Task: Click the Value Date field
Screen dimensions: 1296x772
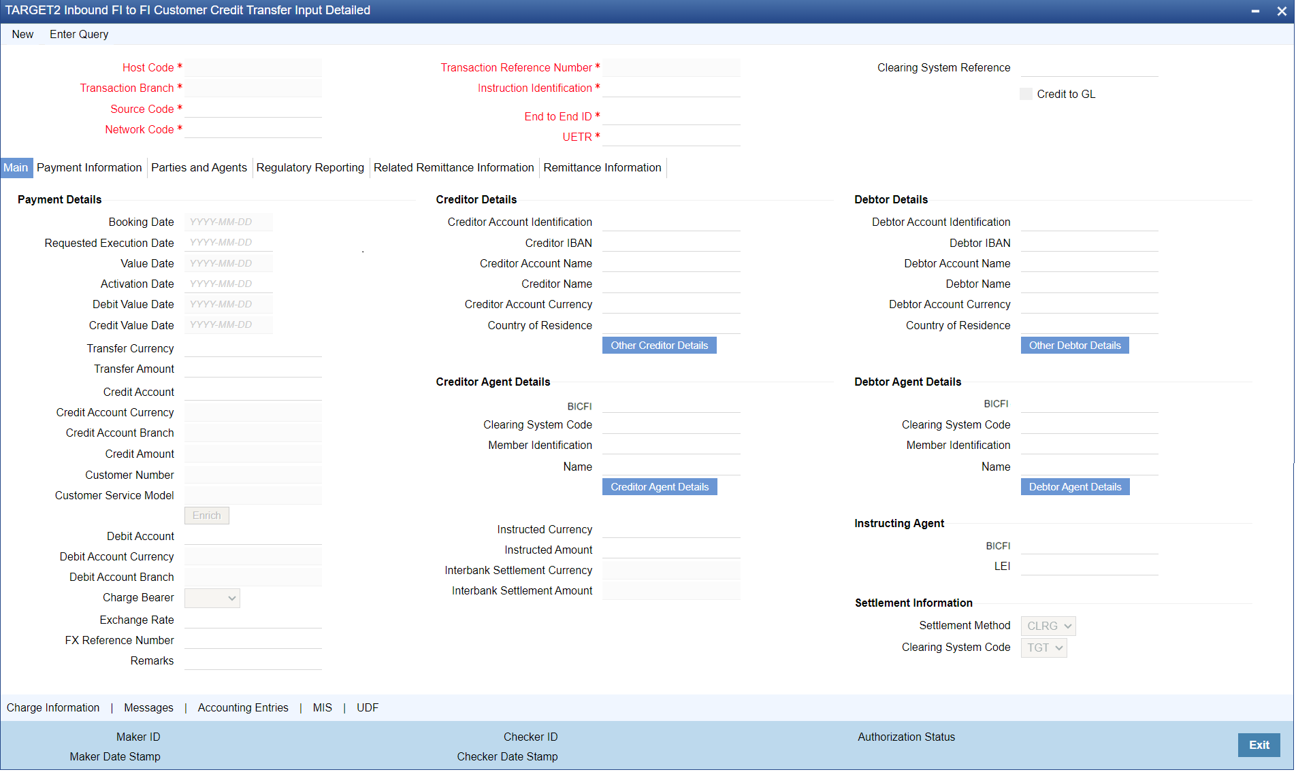Action: (x=229, y=263)
